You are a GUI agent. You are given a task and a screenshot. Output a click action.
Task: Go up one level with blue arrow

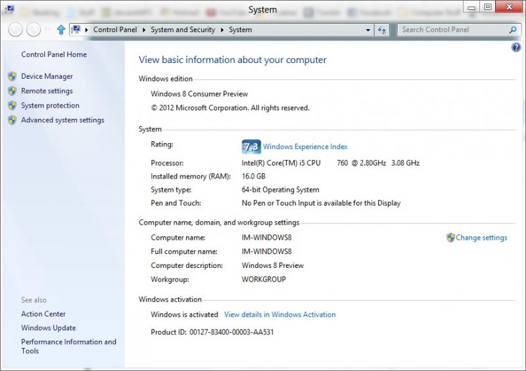coord(61,30)
